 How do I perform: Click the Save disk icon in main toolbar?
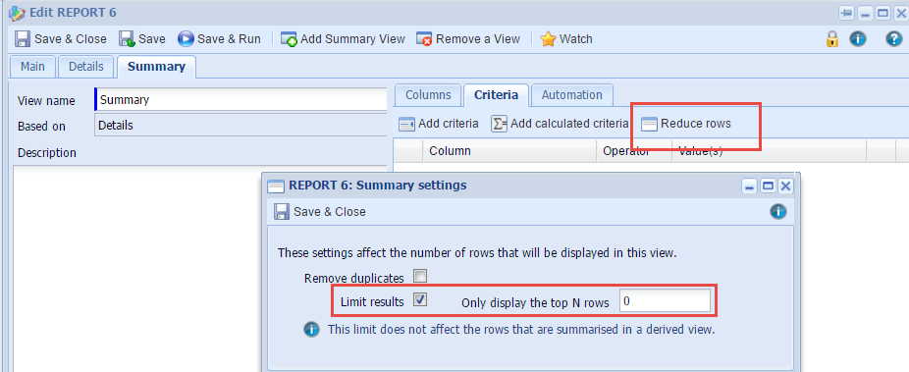(x=127, y=39)
